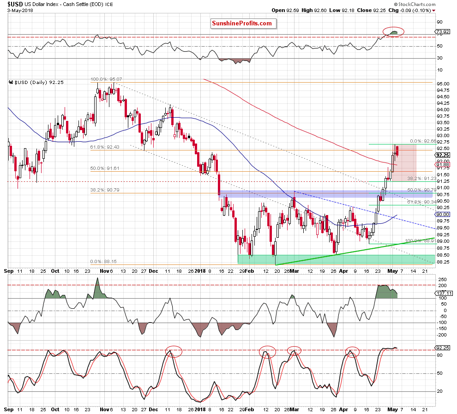This screenshot has width=457, height=414.
Task: Click the '0.0%: 92.66' retracement label
Action: 423,141
